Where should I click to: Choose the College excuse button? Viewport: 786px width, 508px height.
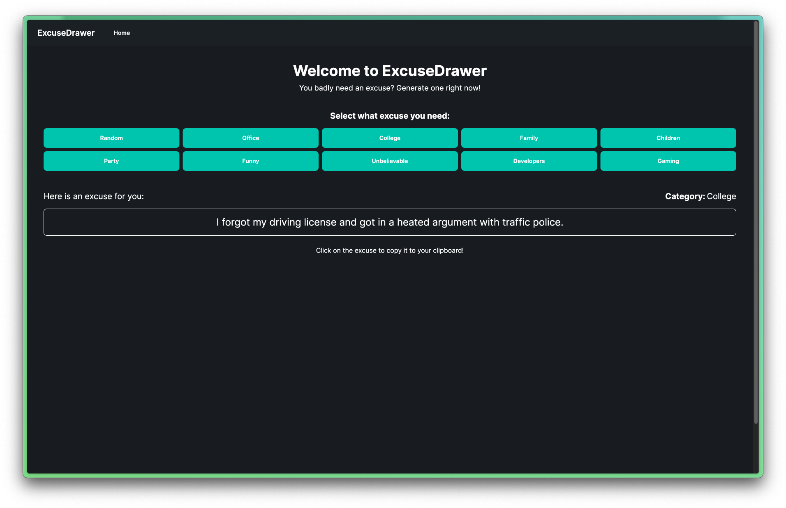tap(390, 138)
